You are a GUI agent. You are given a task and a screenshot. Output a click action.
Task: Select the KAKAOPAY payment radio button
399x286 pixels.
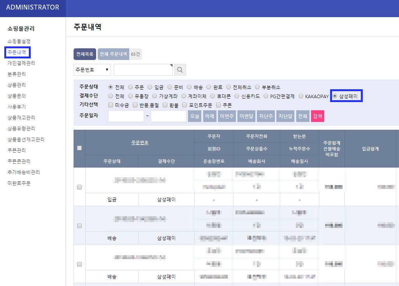coord(301,96)
